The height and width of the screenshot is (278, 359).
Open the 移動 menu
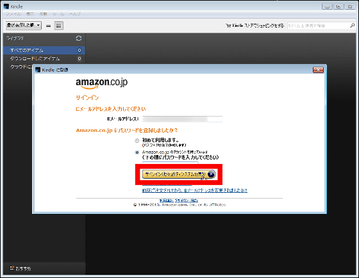point(43,14)
